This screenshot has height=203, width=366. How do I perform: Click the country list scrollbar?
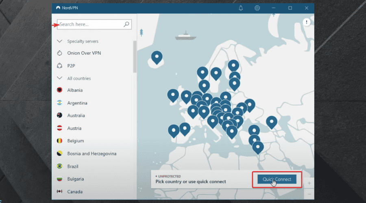[135, 56]
